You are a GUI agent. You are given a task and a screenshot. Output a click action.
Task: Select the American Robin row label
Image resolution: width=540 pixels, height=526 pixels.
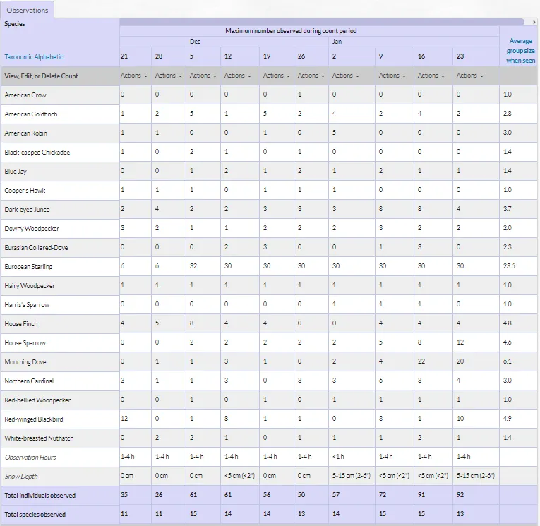[26, 133]
